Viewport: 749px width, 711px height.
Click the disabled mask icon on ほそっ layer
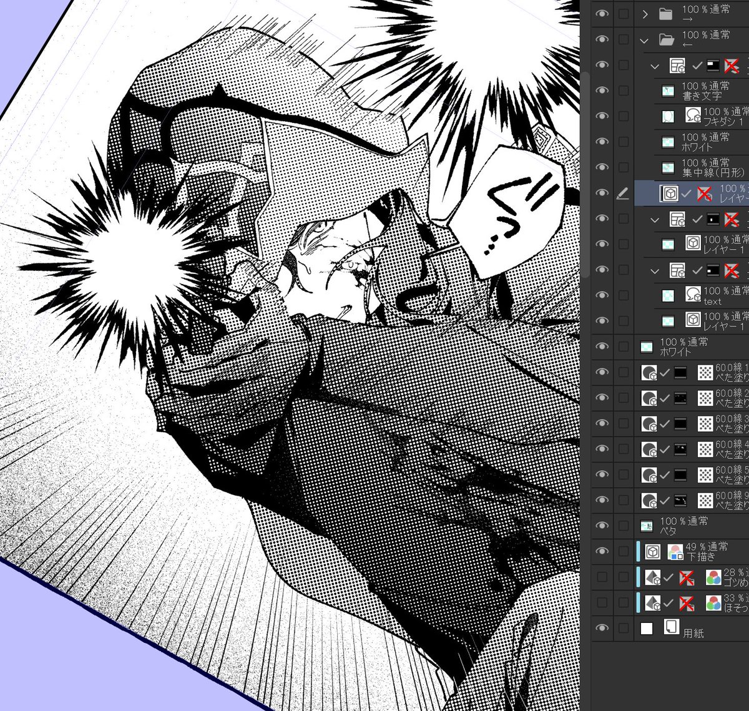coord(687,603)
